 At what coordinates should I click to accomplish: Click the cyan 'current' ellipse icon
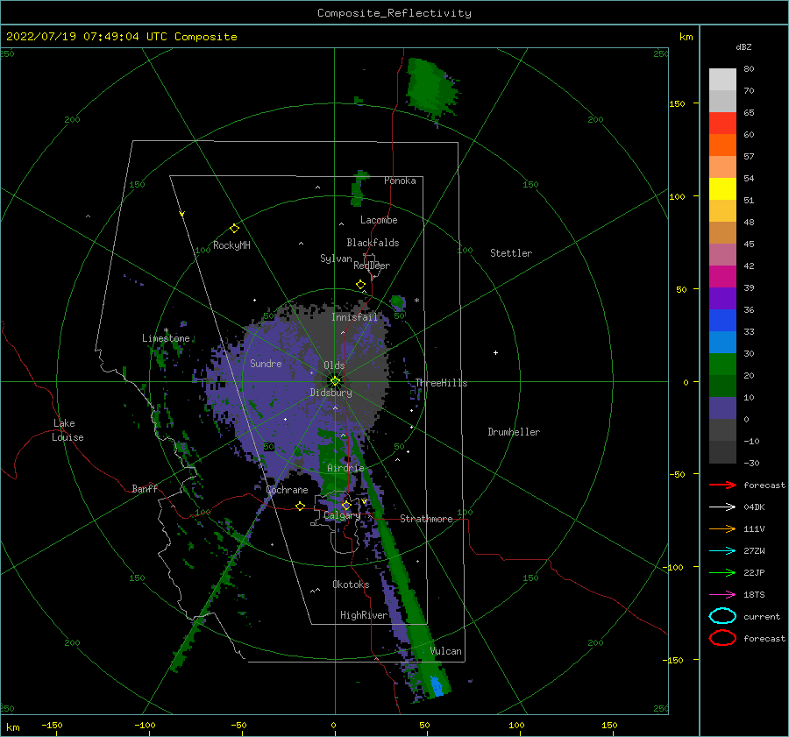click(722, 616)
